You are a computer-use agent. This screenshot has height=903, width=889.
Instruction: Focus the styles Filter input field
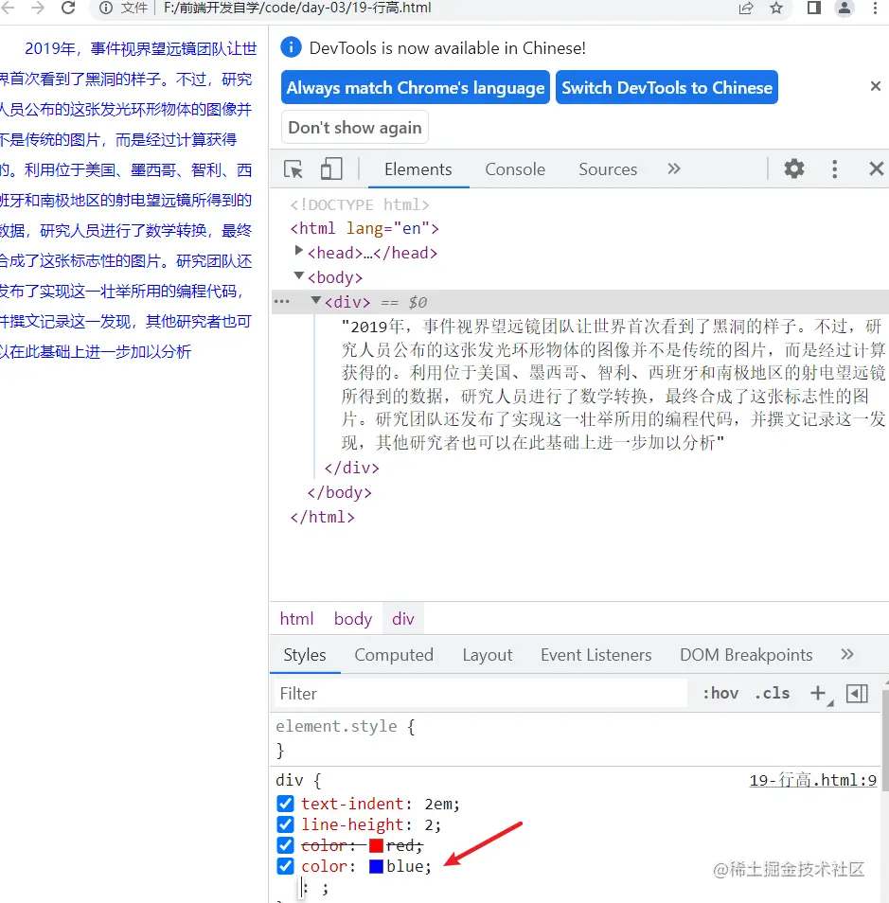[479, 694]
